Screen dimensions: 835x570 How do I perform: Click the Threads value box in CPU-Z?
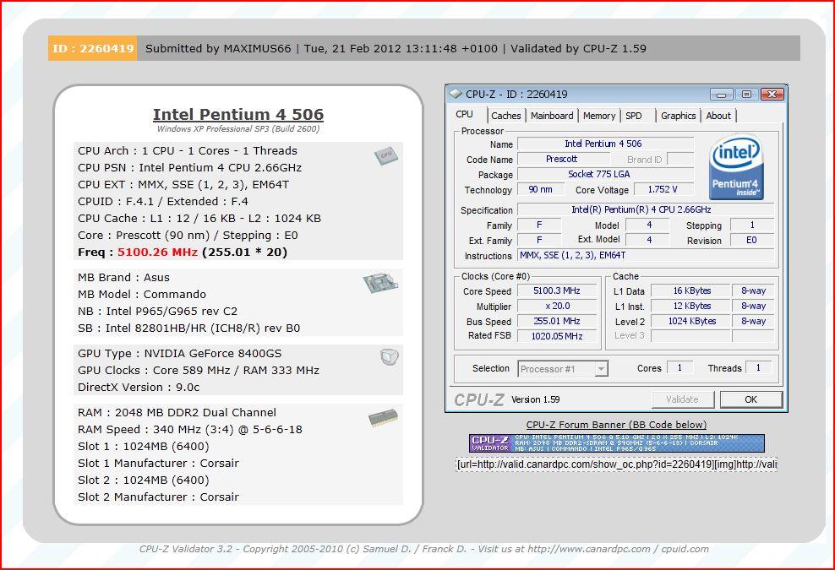(758, 367)
